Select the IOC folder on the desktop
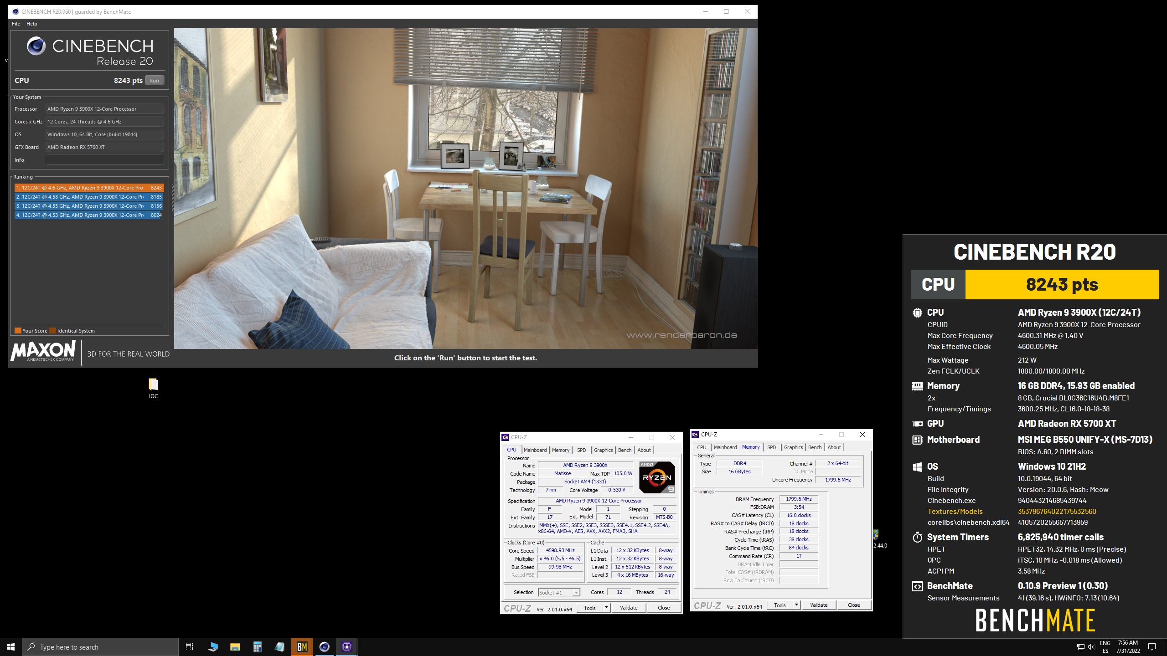The width and height of the screenshot is (1167, 656). click(153, 389)
